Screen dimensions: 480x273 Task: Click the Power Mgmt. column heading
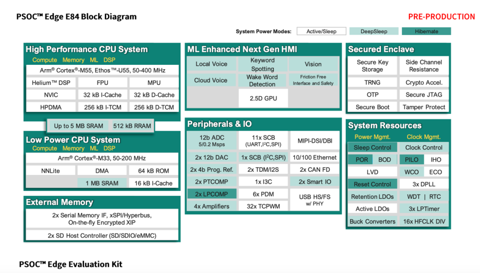click(x=372, y=137)
